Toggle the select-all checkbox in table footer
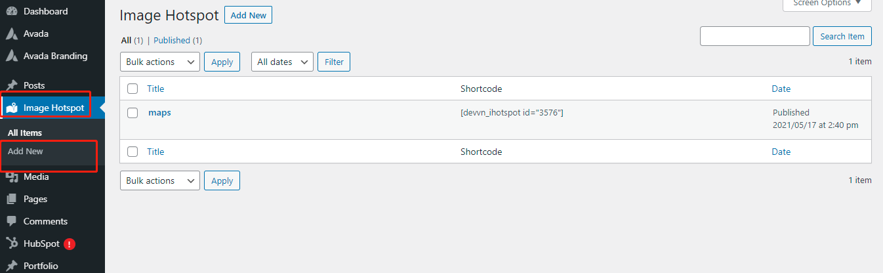 pyautogui.click(x=133, y=152)
